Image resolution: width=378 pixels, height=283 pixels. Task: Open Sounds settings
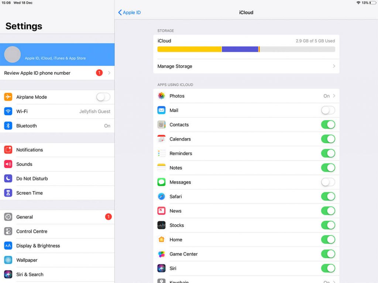click(57, 164)
